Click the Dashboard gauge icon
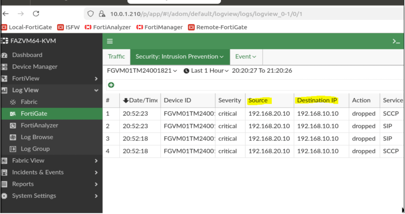Image resolution: width=405 pixels, height=214 pixels. click(x=4, y=55)
